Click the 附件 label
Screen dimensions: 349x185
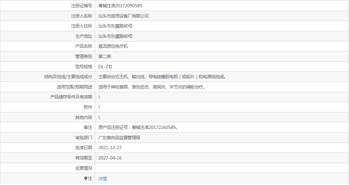coord(88,107)
